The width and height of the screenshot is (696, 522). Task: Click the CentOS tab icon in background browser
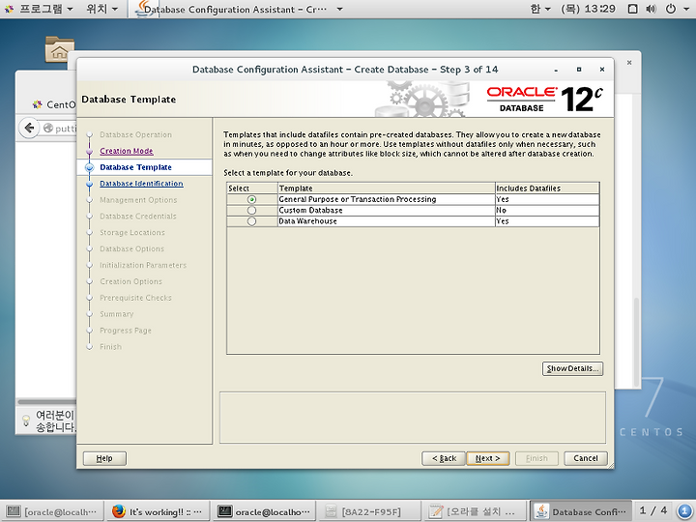click(38, 104)
